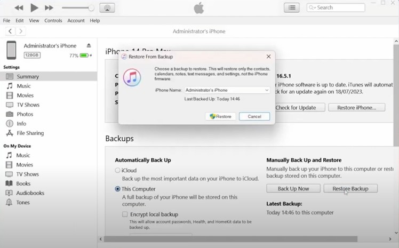Open Books under On My Device
Screen dimensions: 399x248
tap(49, 183)
